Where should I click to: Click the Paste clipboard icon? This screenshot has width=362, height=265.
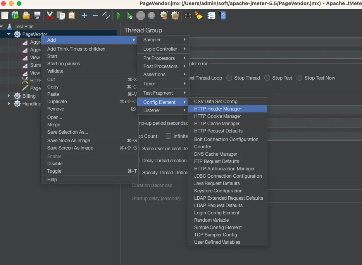point(72,15)
